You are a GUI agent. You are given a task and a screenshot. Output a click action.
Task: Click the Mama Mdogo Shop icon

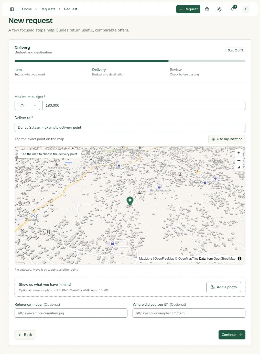tap(119, 165)
